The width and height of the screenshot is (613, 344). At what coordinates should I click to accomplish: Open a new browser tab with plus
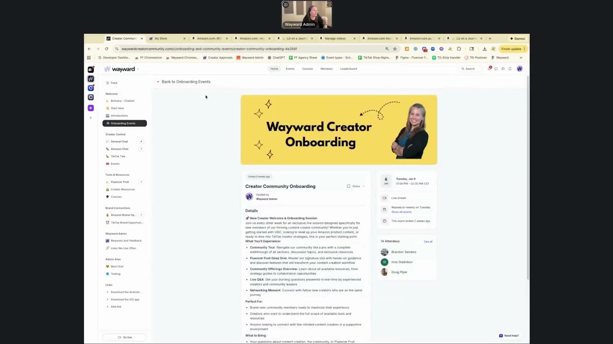coord(489,39)
